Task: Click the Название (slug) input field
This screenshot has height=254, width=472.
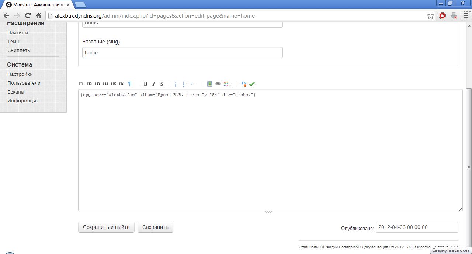Action: (182, 53)
